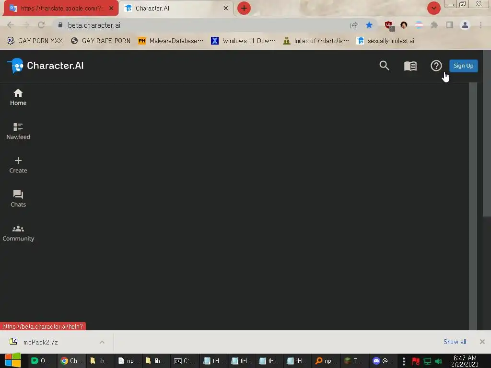The image size is (491, 368).
Task: Select Create plus icon in sidebar
Action: pyautogui.click(x=18, y=165)
